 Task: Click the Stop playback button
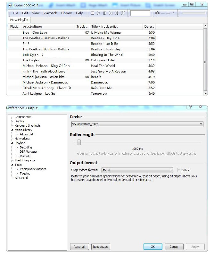click(x=92, y=13)
